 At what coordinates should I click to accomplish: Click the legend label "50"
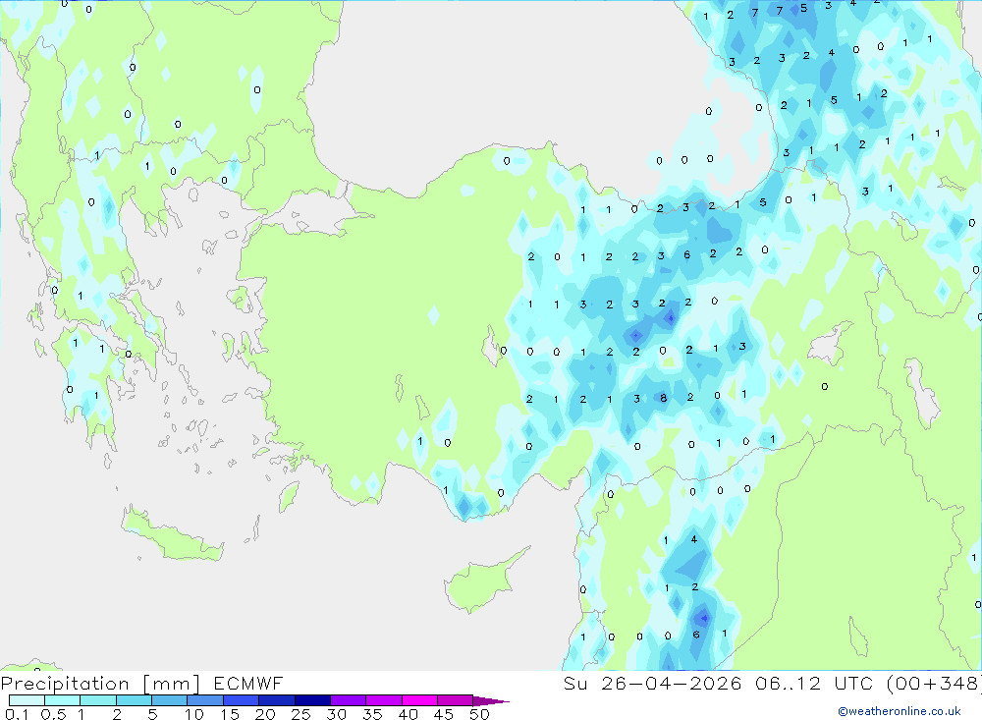click(479, 714)
